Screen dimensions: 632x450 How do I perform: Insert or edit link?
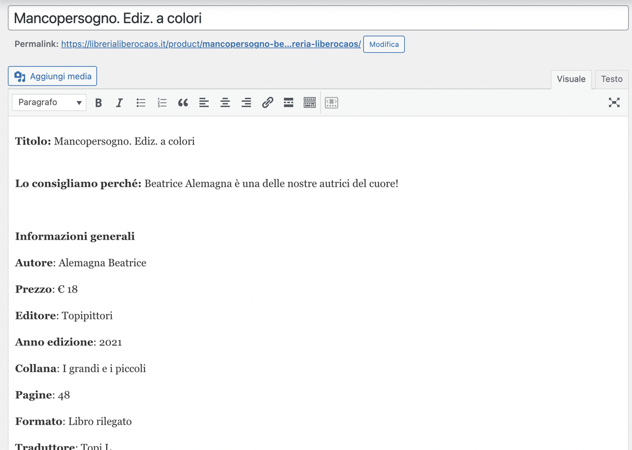(268, 103)
